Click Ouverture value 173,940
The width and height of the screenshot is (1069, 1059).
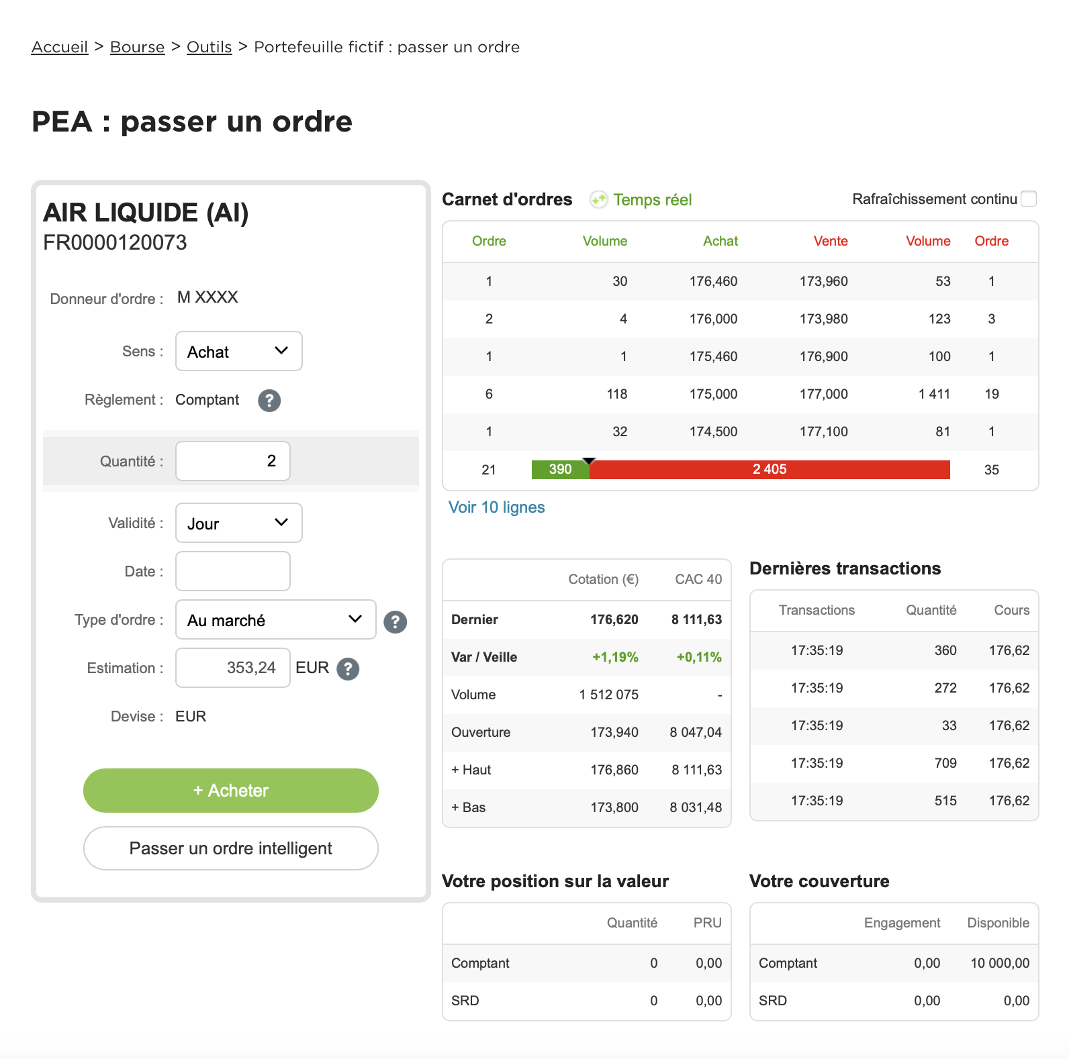[x=614, y=732]
